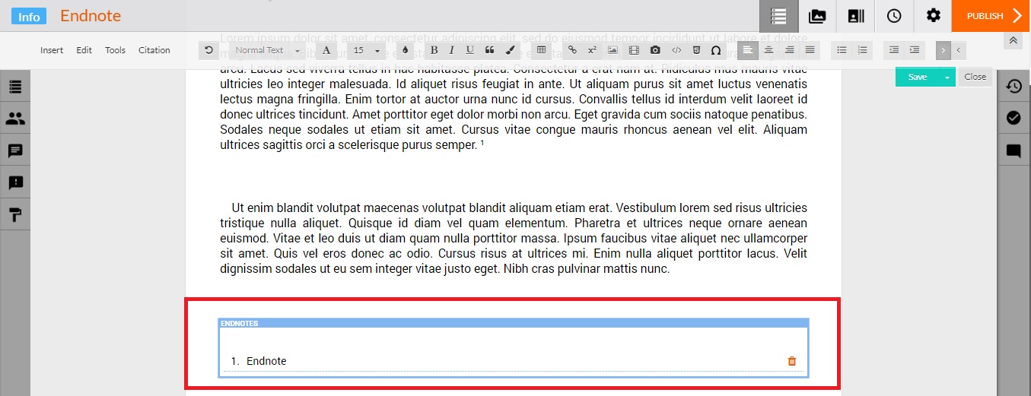The height and width of the screenshot is (396, 1031).
Task: Open the font size 15 dropdown
Action: (366, 50)
